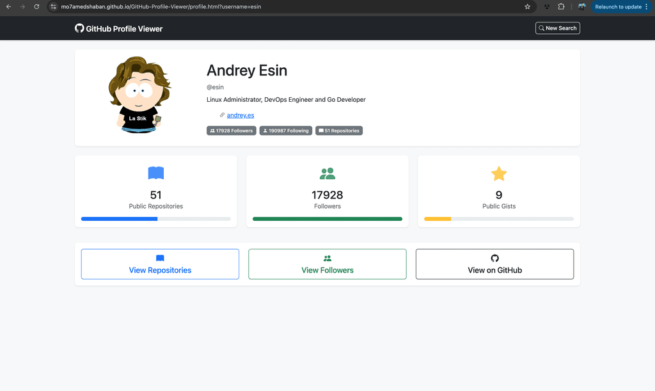
Task: Click the blue book icon above 51
Action: pos(156,173)
